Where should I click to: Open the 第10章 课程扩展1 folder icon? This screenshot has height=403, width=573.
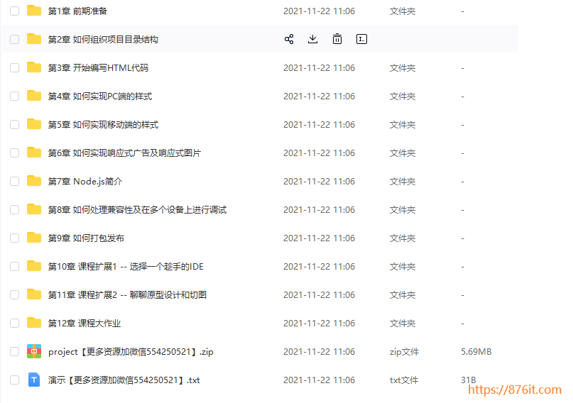[34, 266]
